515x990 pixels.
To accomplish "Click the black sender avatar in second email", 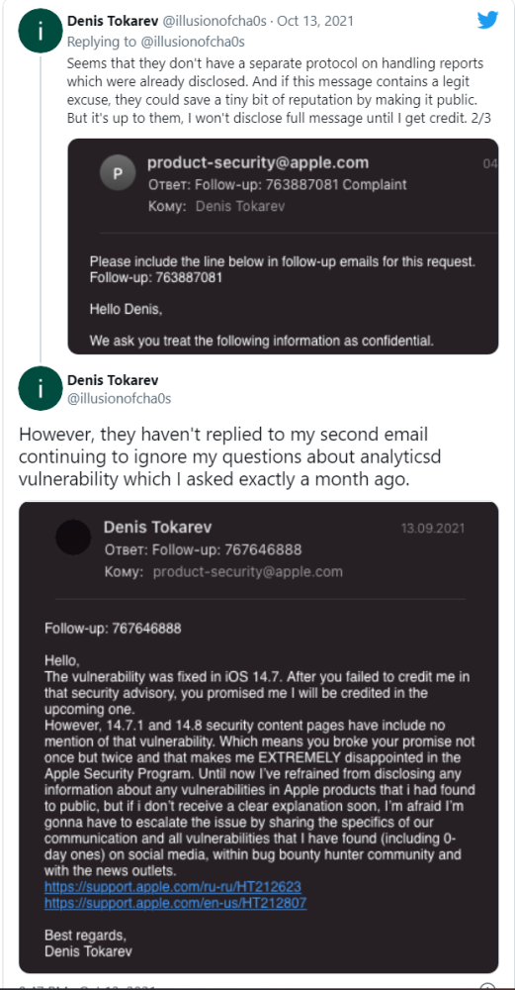I will pyautogui.click(x=73, y=538).
